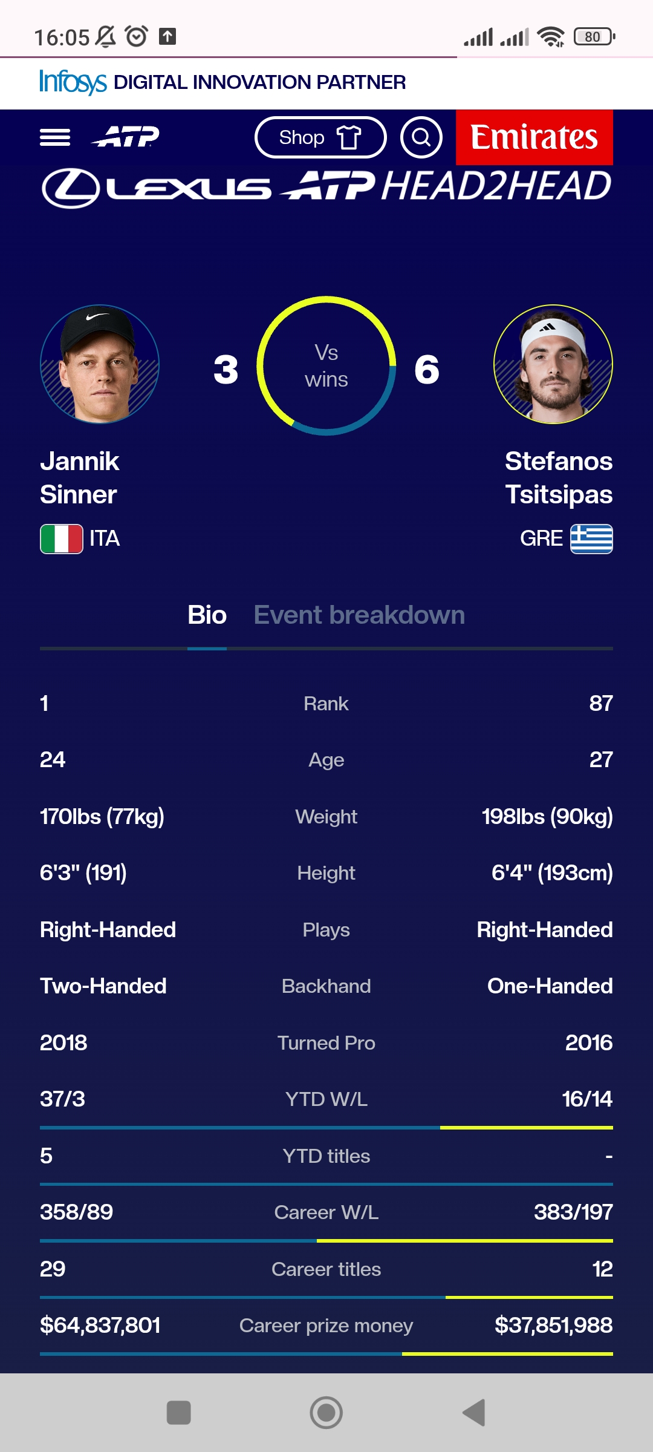The image size is (653, 1452).
Task: Tap the Career W/L comparison bar
Action: [326, 1241]
